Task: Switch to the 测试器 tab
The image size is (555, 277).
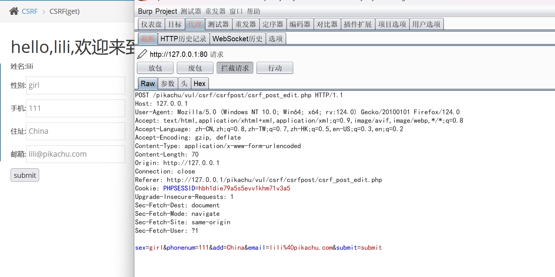Action: point(218,24)
